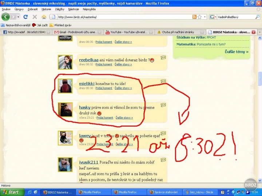Screen dimensions: 262x196
Task: Click the page identity icon in the address bar
Action: tap(53, 17)
